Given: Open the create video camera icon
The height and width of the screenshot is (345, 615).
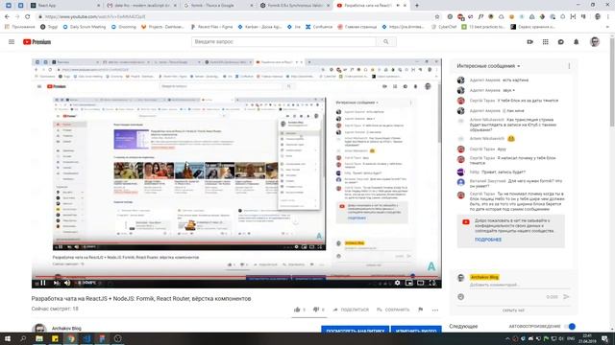Looking at the screenshot, I should pos(529,42).
